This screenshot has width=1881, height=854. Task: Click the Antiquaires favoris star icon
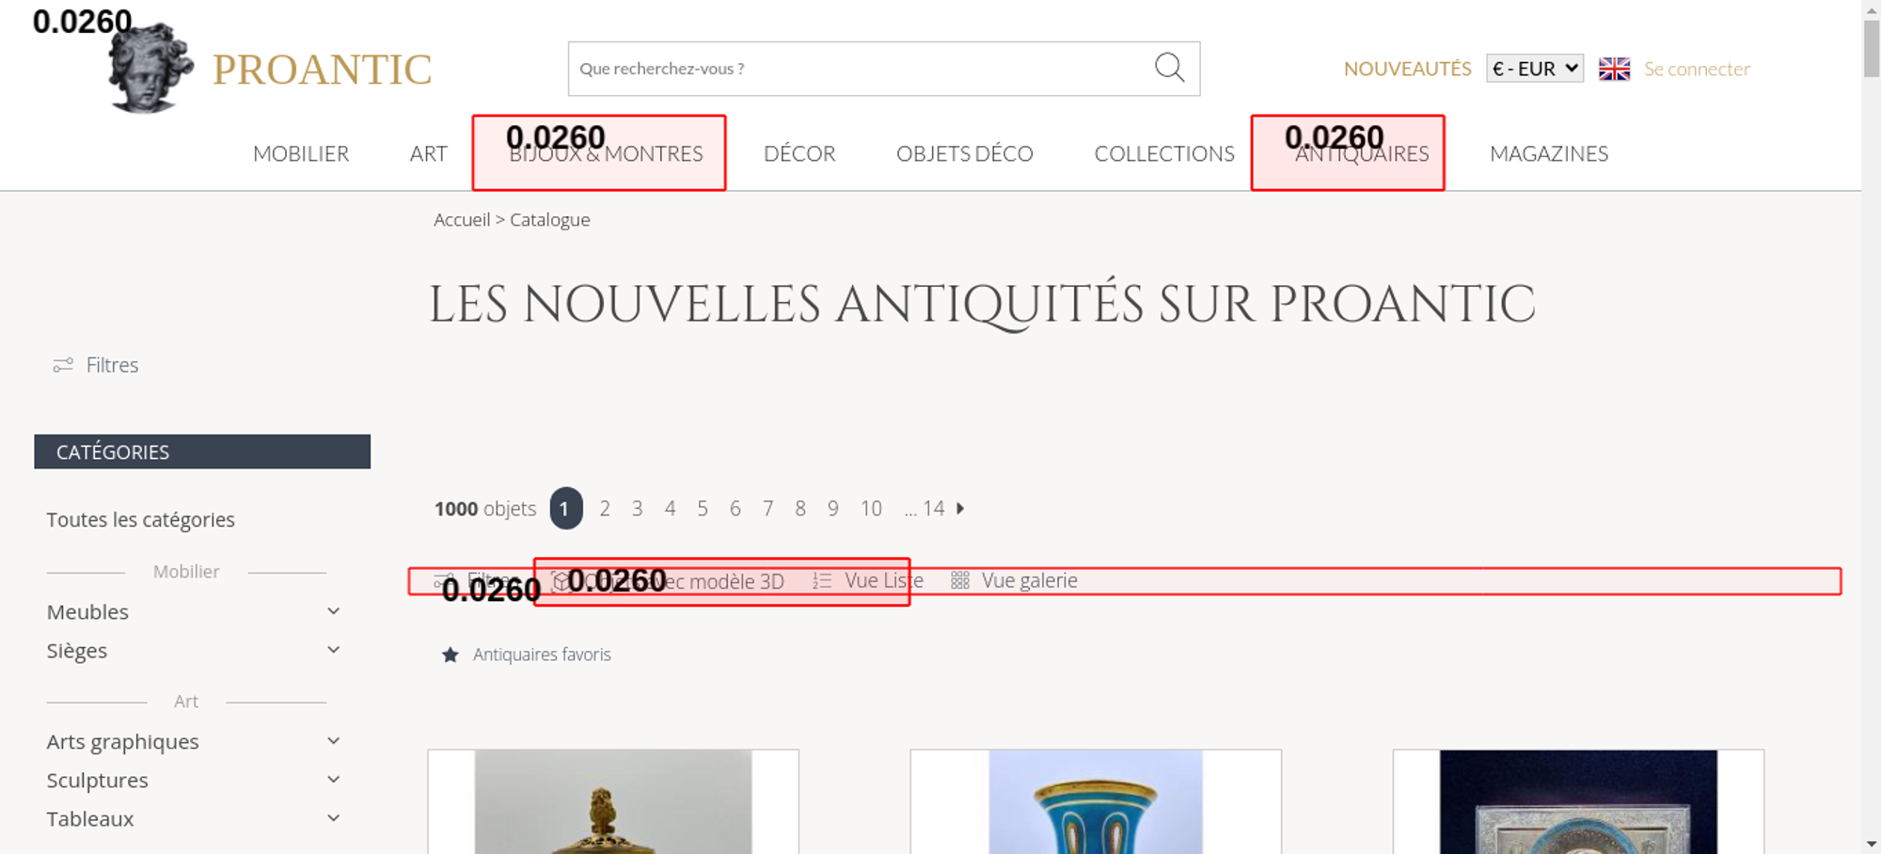[x=450, y=655]
